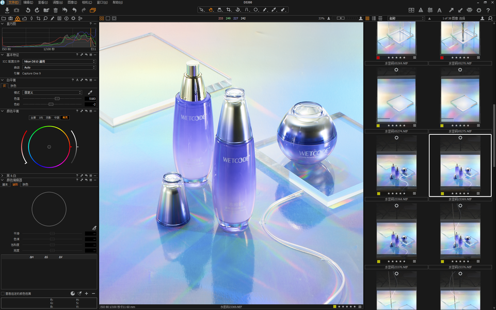The image size is (496, 310).
Task: Collapse the base characteristics panel
Action: (x=3, y=55)
